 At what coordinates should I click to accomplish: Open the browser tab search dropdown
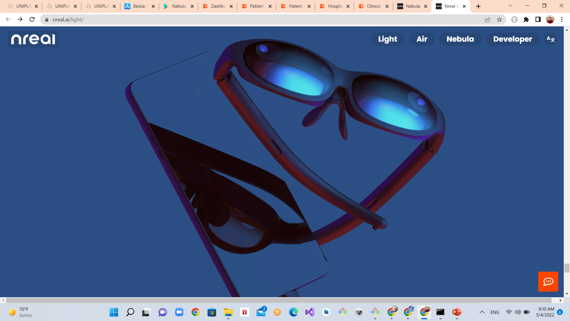tap(510, 5)
